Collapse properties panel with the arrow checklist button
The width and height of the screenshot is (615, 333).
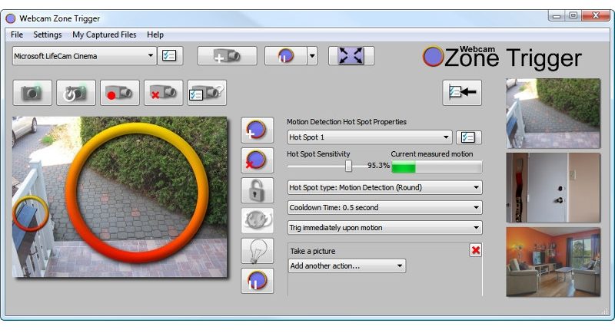click(x=462, y=93)
